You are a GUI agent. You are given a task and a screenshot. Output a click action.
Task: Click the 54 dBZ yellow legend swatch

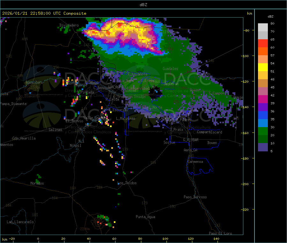coord(263,67)
